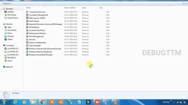
Task: Click the change view icon
Action: (184, 3)
